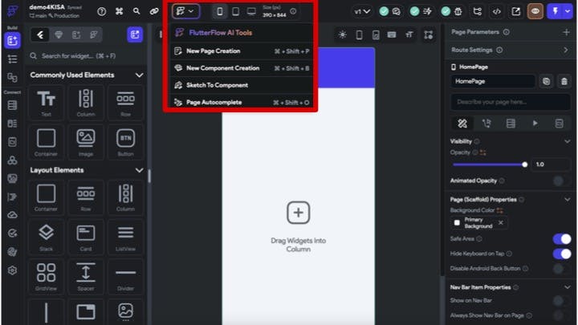This screenshot has width=578, height=325.
Task: Remove Primary Background color with X
Action: tap(501, 222)
